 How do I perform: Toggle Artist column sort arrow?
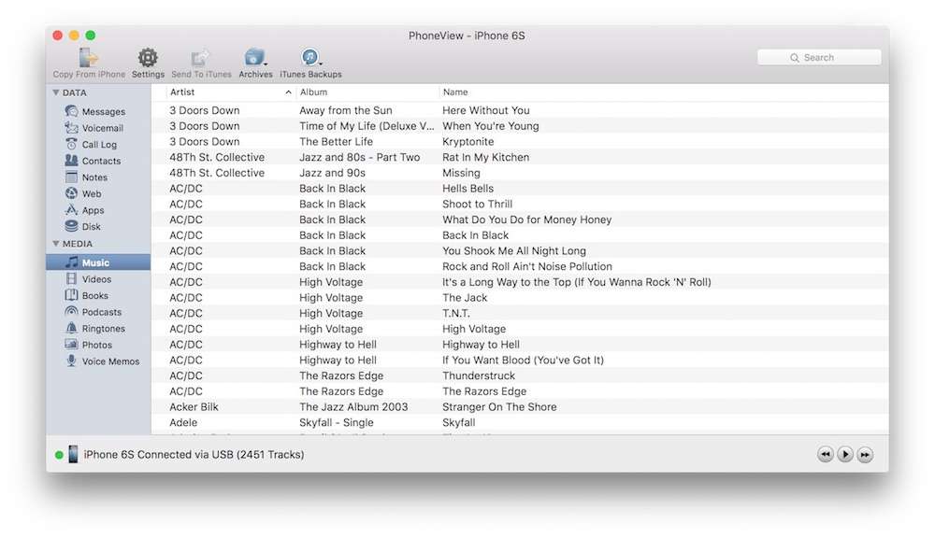[288, 92]
